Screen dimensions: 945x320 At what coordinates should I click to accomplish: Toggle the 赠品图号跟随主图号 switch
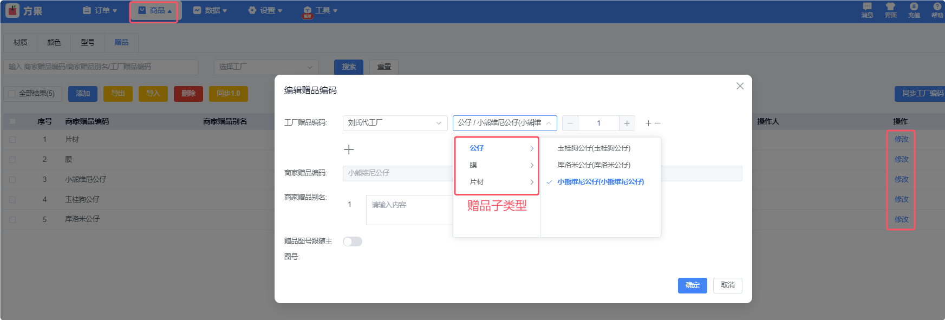(x=353, y=241)
